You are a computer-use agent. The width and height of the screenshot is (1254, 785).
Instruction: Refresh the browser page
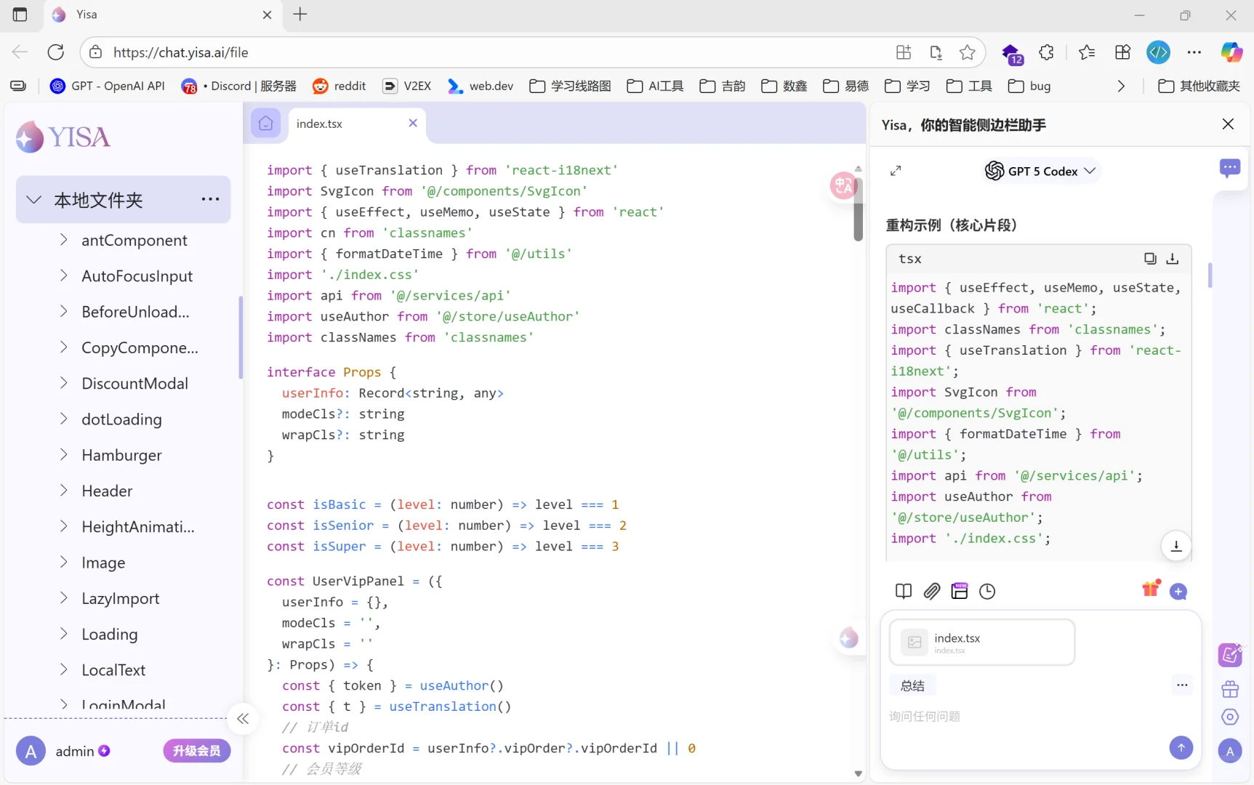pyautogui.click(x=56, y=52)
